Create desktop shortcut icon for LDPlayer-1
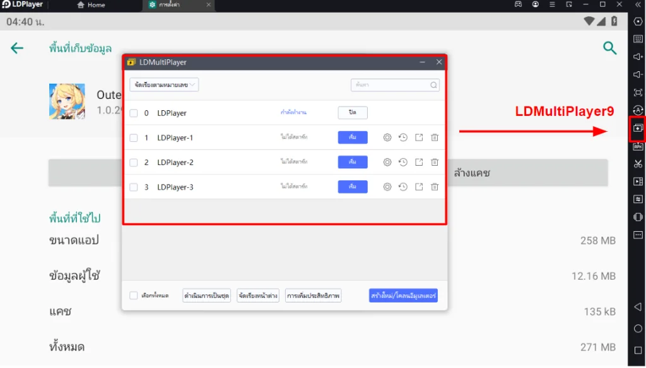This screenshot has height=368, width=646. coord(419,138)
